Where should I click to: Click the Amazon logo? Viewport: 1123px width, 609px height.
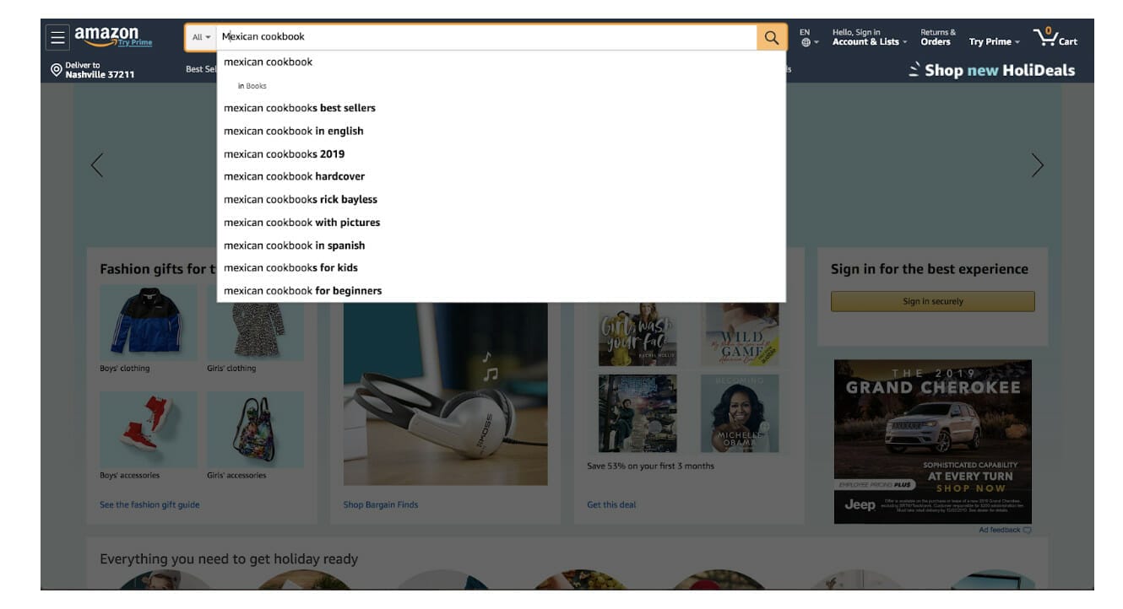point(106,35)
